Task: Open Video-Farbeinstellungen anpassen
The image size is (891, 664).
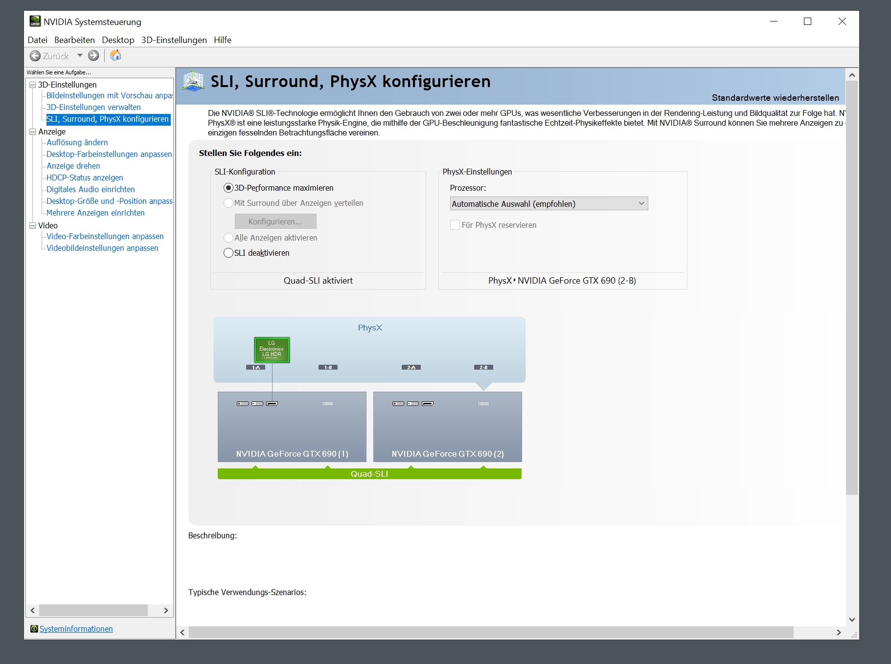Action: (x=105, y=236)
